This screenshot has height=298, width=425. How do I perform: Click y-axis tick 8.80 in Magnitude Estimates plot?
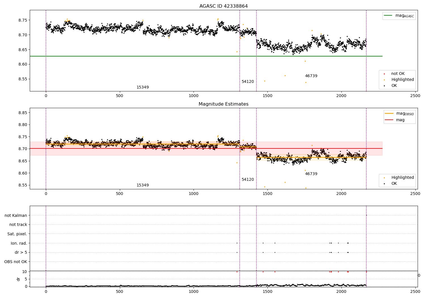[x=23, y=125]
